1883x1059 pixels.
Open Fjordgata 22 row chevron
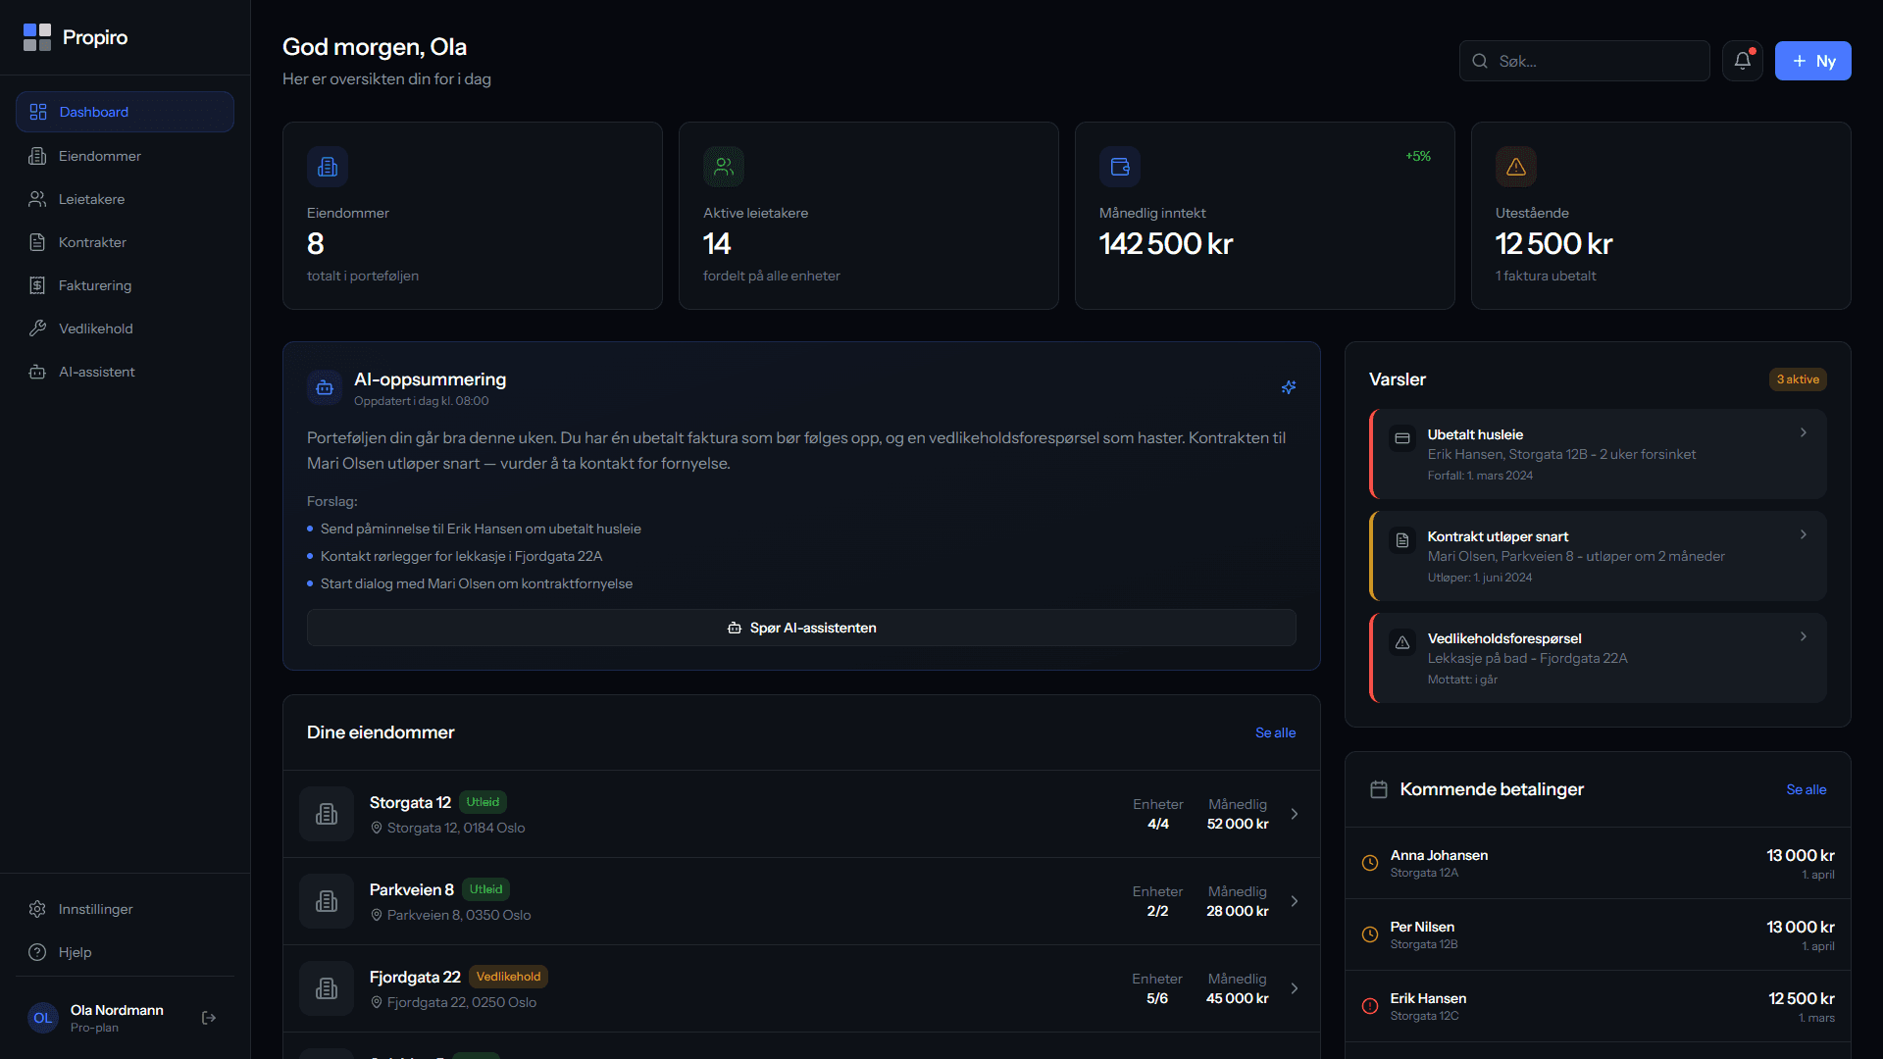[1295, 988]
